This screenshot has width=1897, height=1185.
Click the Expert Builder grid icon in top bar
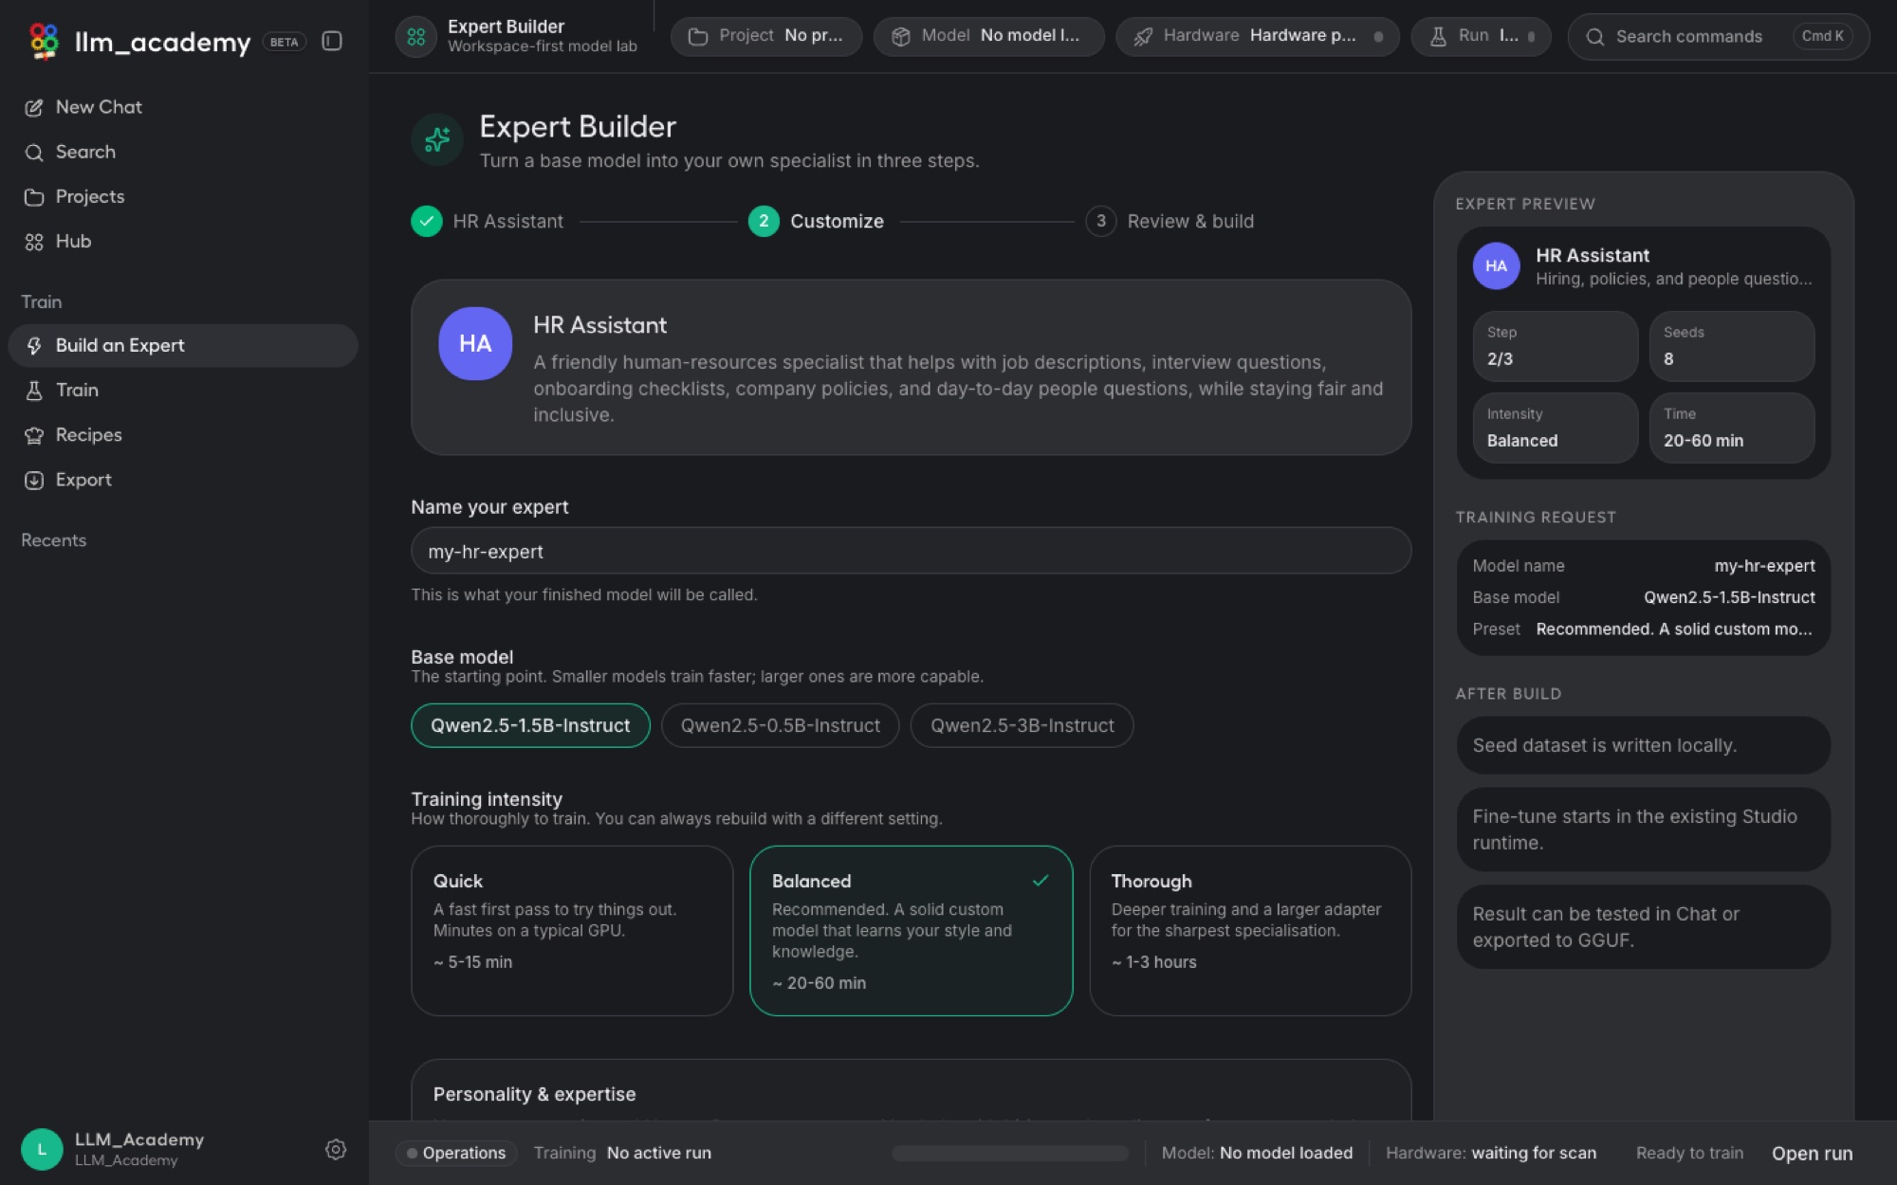(x=415, y=37)
